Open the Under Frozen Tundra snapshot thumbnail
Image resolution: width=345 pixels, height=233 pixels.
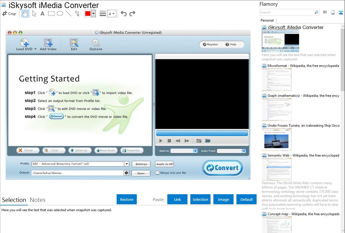click(x=276, y=139)
